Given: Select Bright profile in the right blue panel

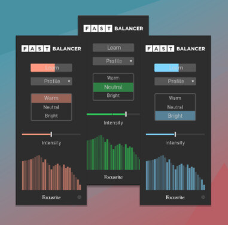Looking at the screenshot, I should coord(175,115).
